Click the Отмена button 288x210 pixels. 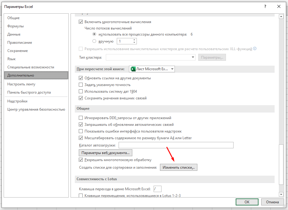click(x=272, y=202)
